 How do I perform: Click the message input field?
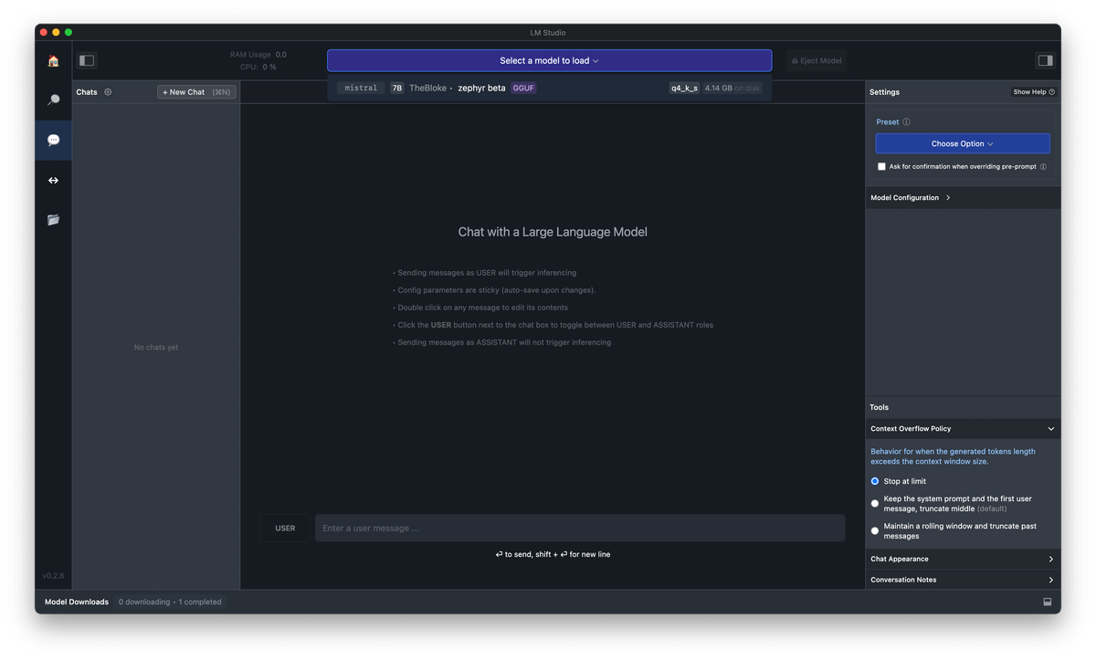[x=579, y=529]
